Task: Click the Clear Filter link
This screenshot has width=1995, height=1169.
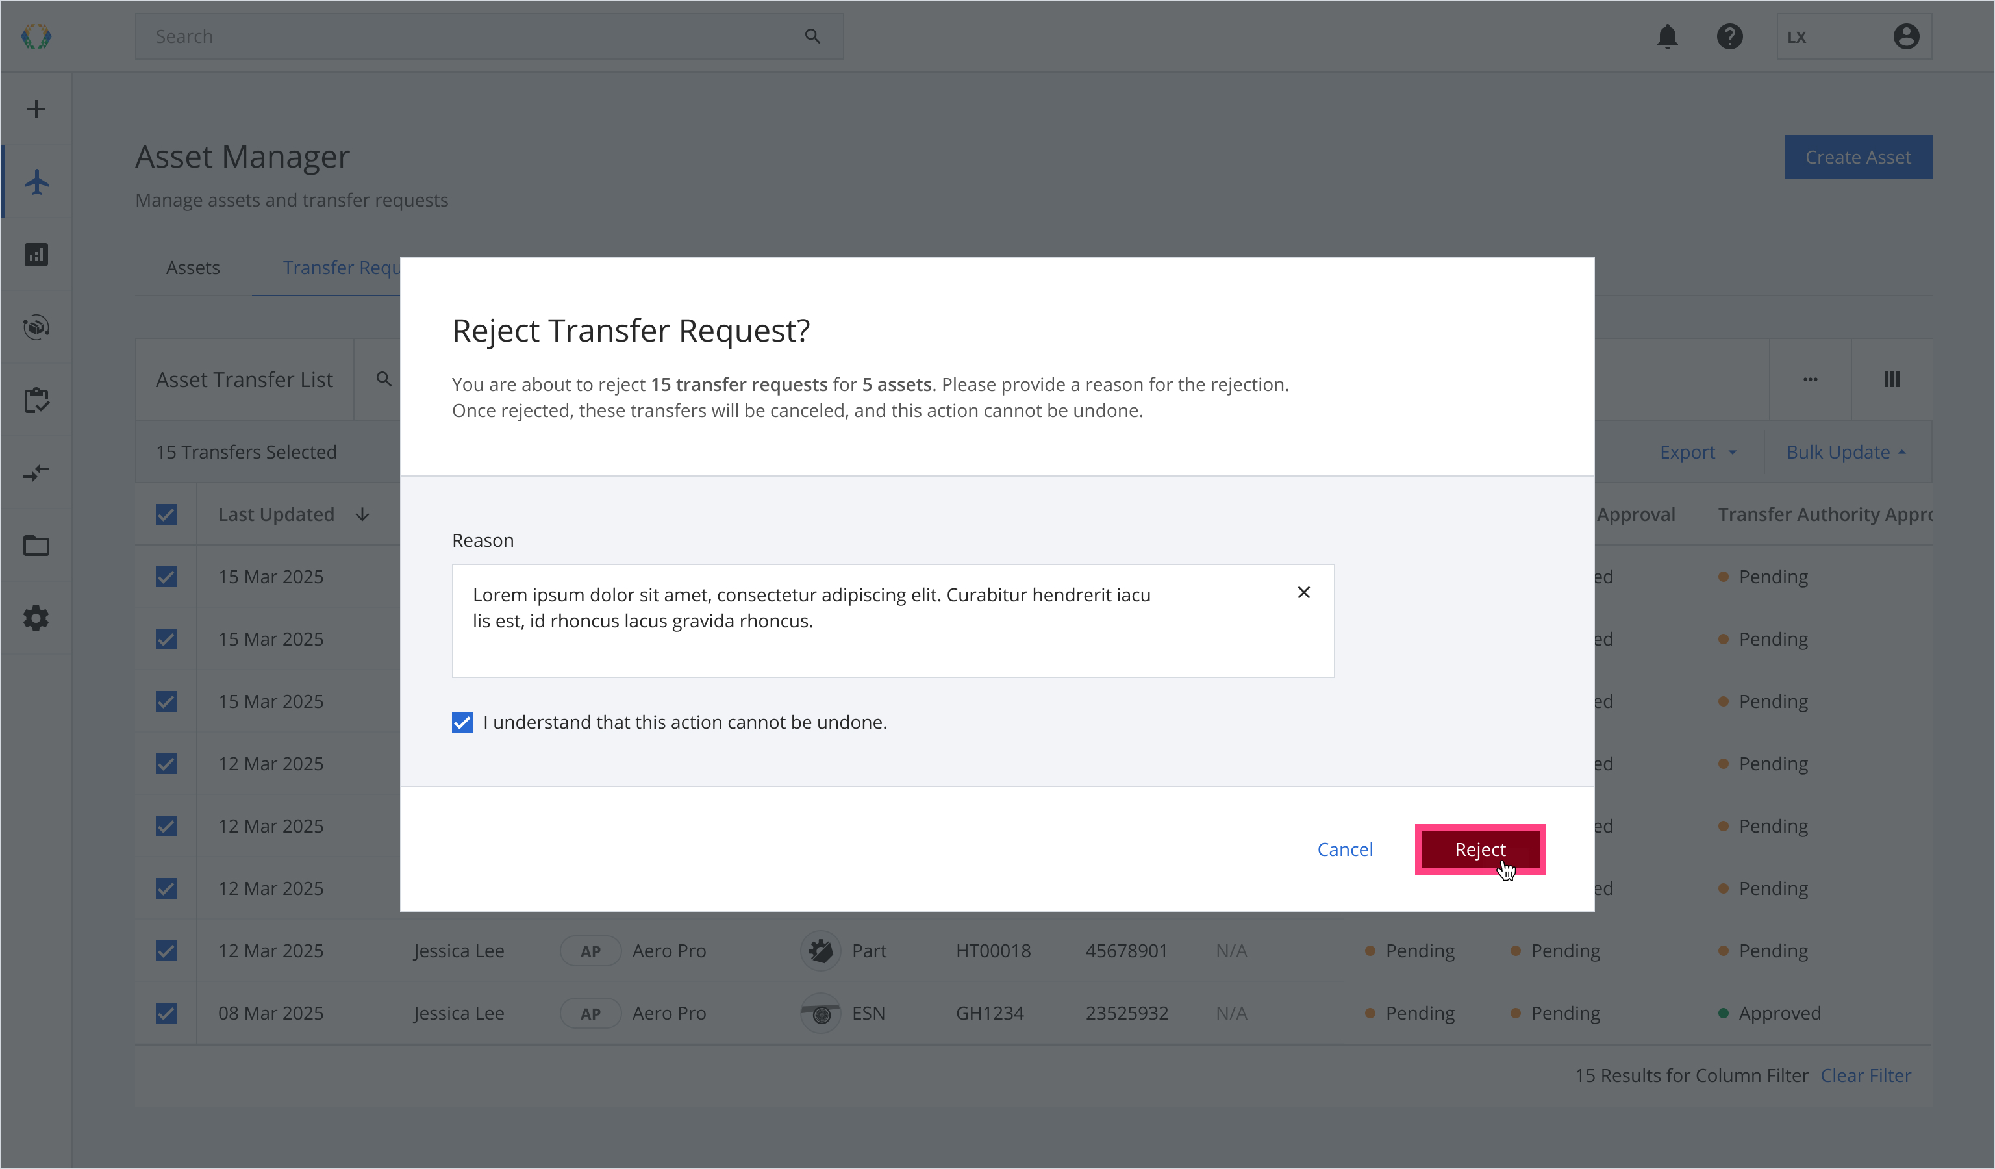Action: coord(1866,1075)
